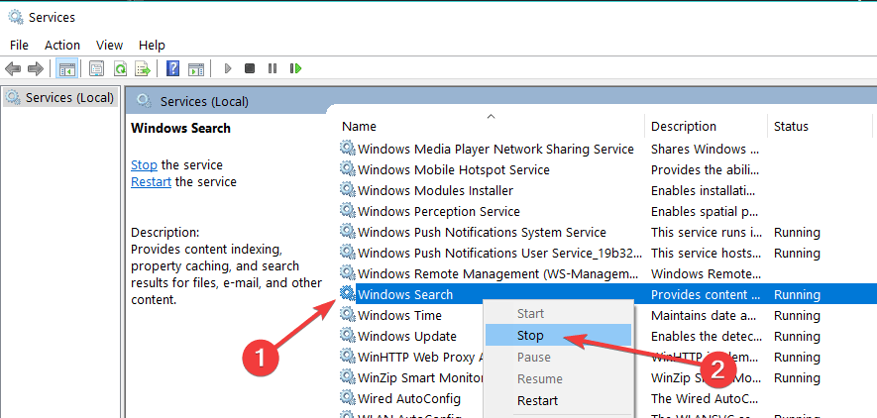This screenshot has height=418, width=877.
Task: Click Services (Local) header in details pane
Action: click(x=204, y=101)
